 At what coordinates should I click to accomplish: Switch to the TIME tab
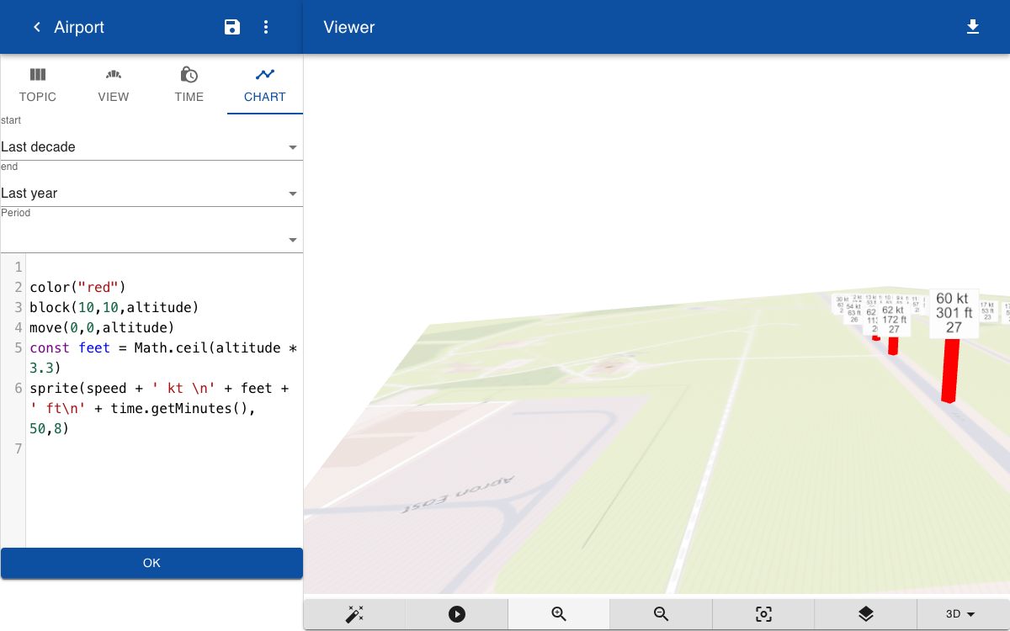coord(189,85)
